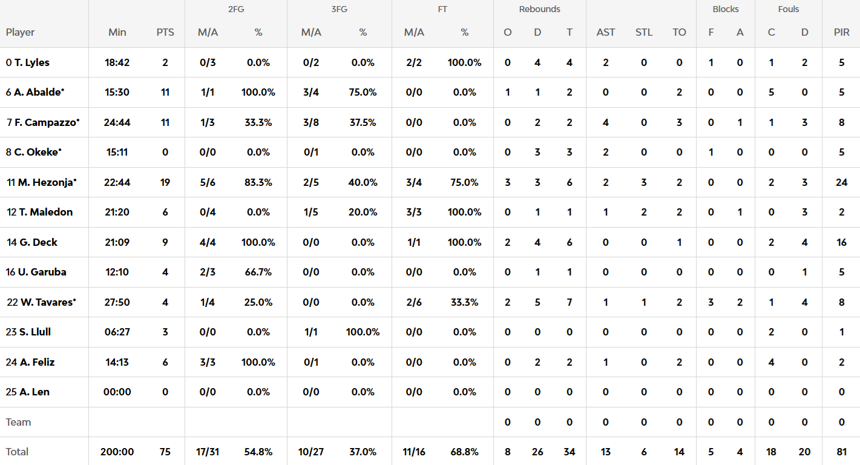This screenshot has height=465, width=860.
Task: Open T. Lyles player profile link
Action: coord(31,62)
